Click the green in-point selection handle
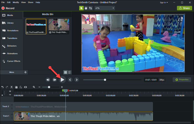 coord(63,91)
